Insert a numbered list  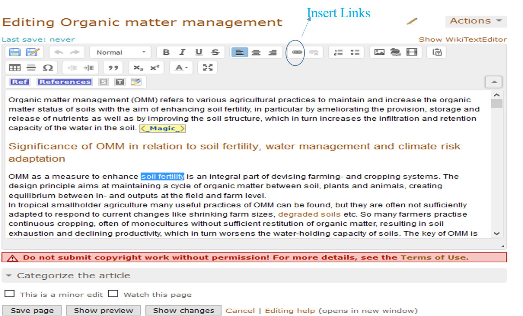pos(338,52)
